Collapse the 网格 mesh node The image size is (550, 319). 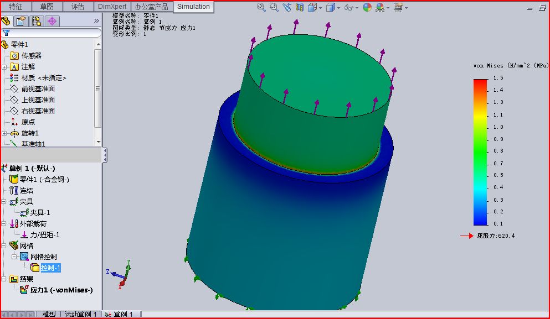click(3, 246)
